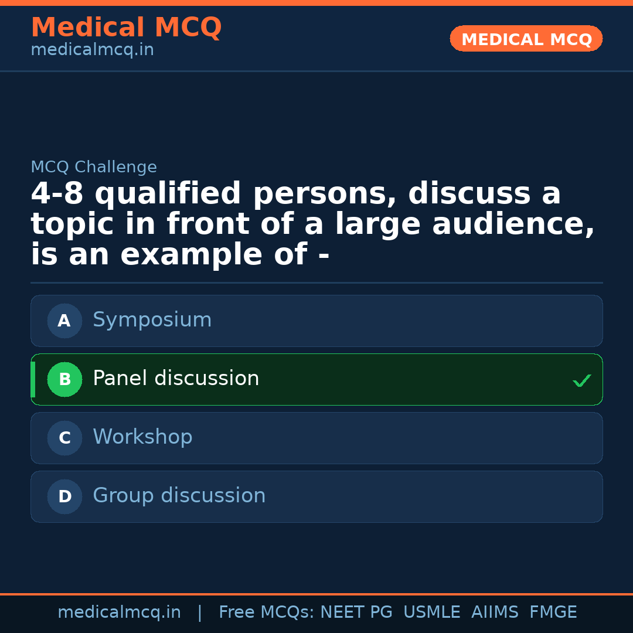633x633 pixels.
Task: Click the letter C circle icon
Action: click(64, 438)
